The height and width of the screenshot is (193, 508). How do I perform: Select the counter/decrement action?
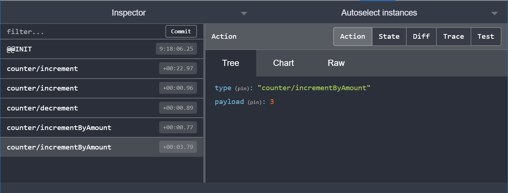[x=102, y=108]
